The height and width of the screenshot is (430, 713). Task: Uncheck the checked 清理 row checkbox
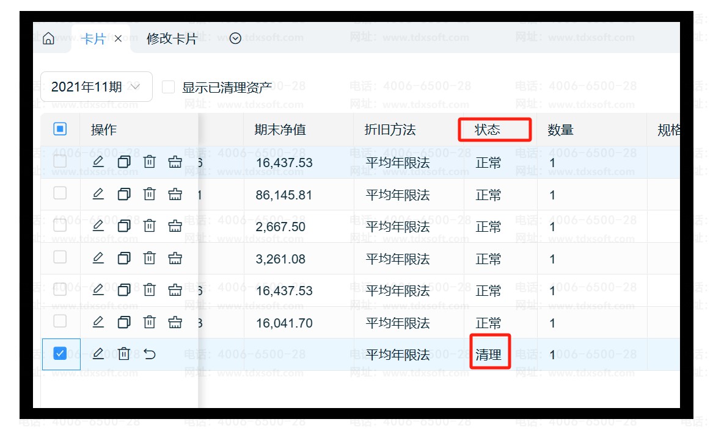[60, 353]
